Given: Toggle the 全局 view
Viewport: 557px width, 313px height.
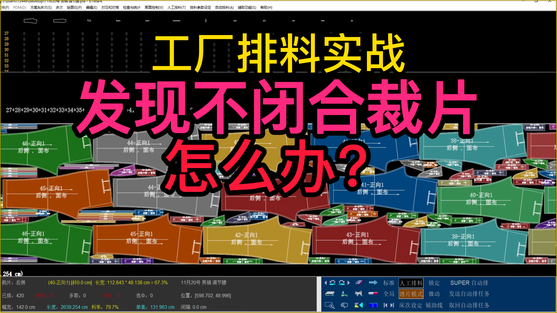Looking at the screenshot, I should click(x=389, y=294).
